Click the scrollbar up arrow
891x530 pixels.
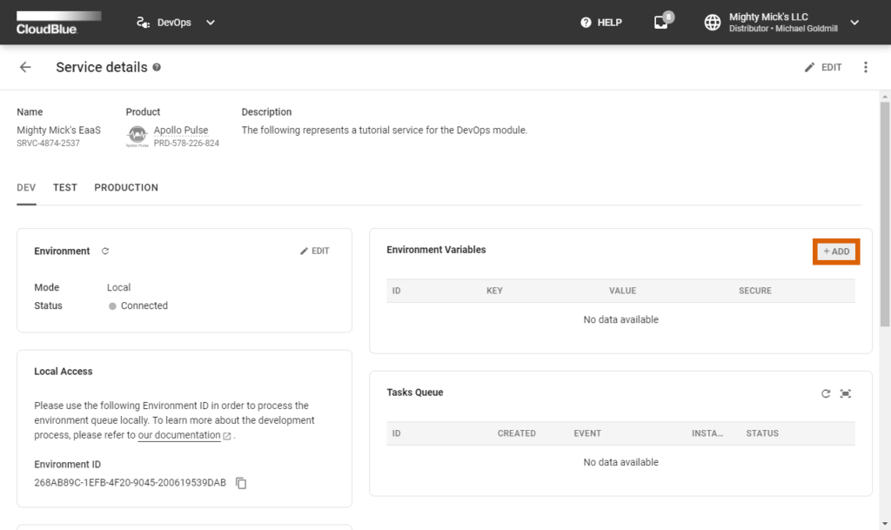[885, 97]
